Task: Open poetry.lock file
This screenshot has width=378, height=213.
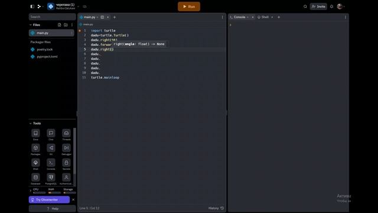Action: coord(45,49)
